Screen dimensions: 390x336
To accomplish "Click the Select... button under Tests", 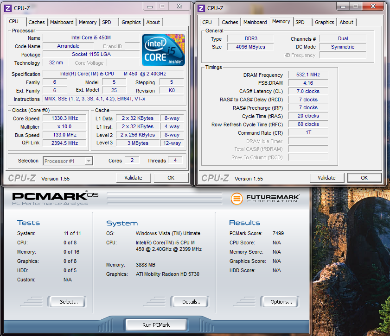I will 67,302.
